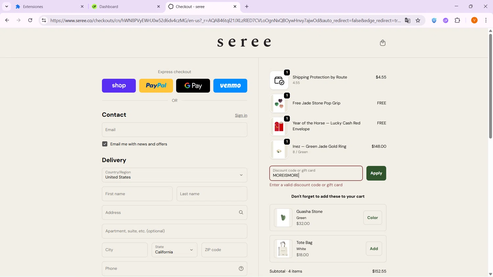Click the page vertical scrollbar
Screen dimensions: 493x277
[x=490, y=86]
